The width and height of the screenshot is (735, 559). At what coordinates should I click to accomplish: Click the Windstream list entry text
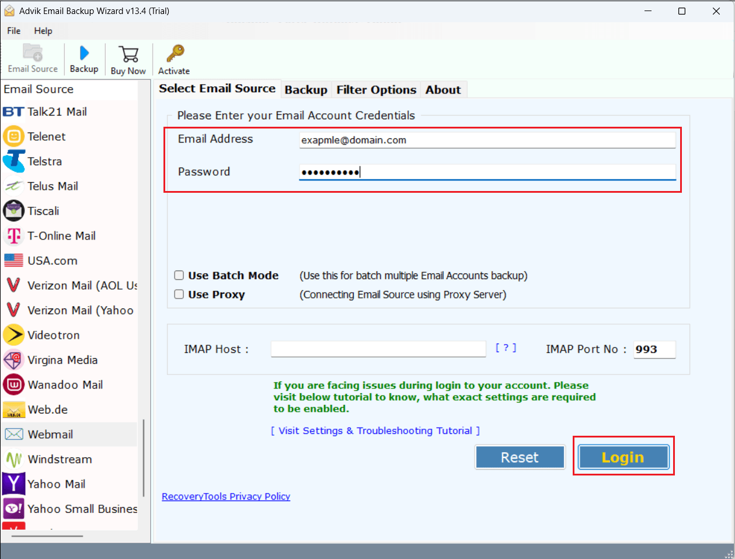tap(60, 459)
